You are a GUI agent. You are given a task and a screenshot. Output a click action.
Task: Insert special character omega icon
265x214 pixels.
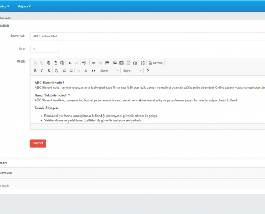[135, 63]
